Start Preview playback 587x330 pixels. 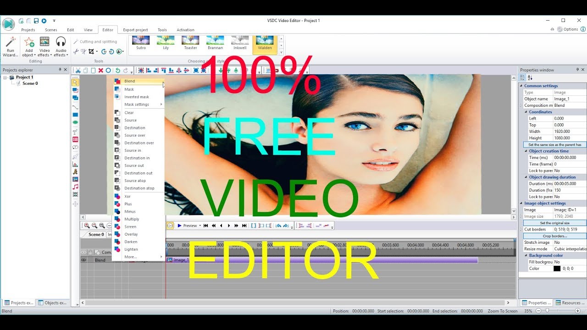187,225
